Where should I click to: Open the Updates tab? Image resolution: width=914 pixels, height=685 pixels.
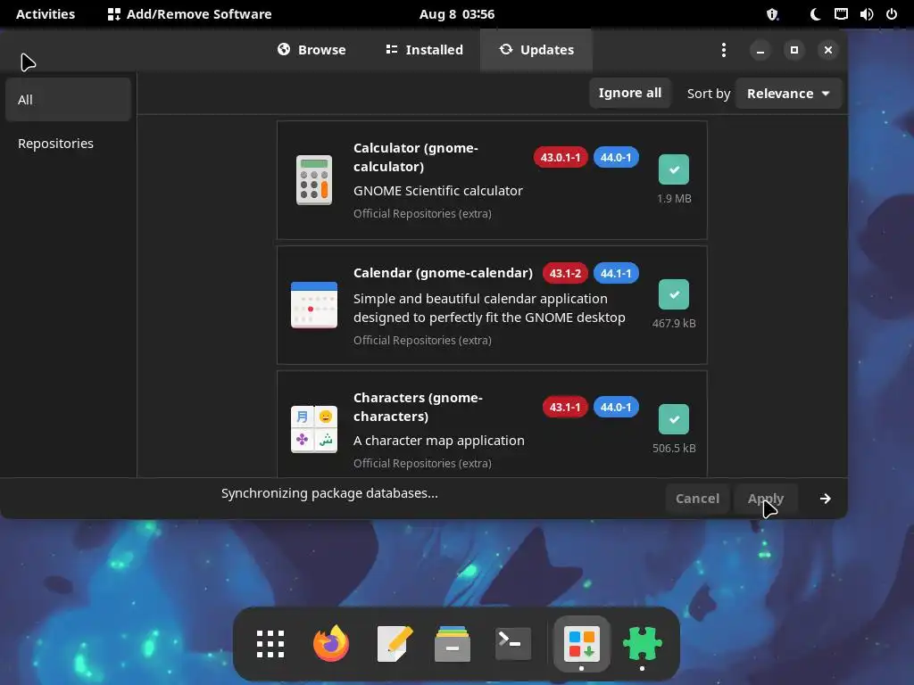pyautogui.click(x=536, y=50)
